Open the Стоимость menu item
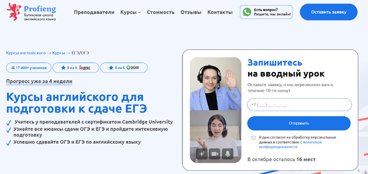Image resolution: width=368 pixels, height=174 pixels. point(160,12)
